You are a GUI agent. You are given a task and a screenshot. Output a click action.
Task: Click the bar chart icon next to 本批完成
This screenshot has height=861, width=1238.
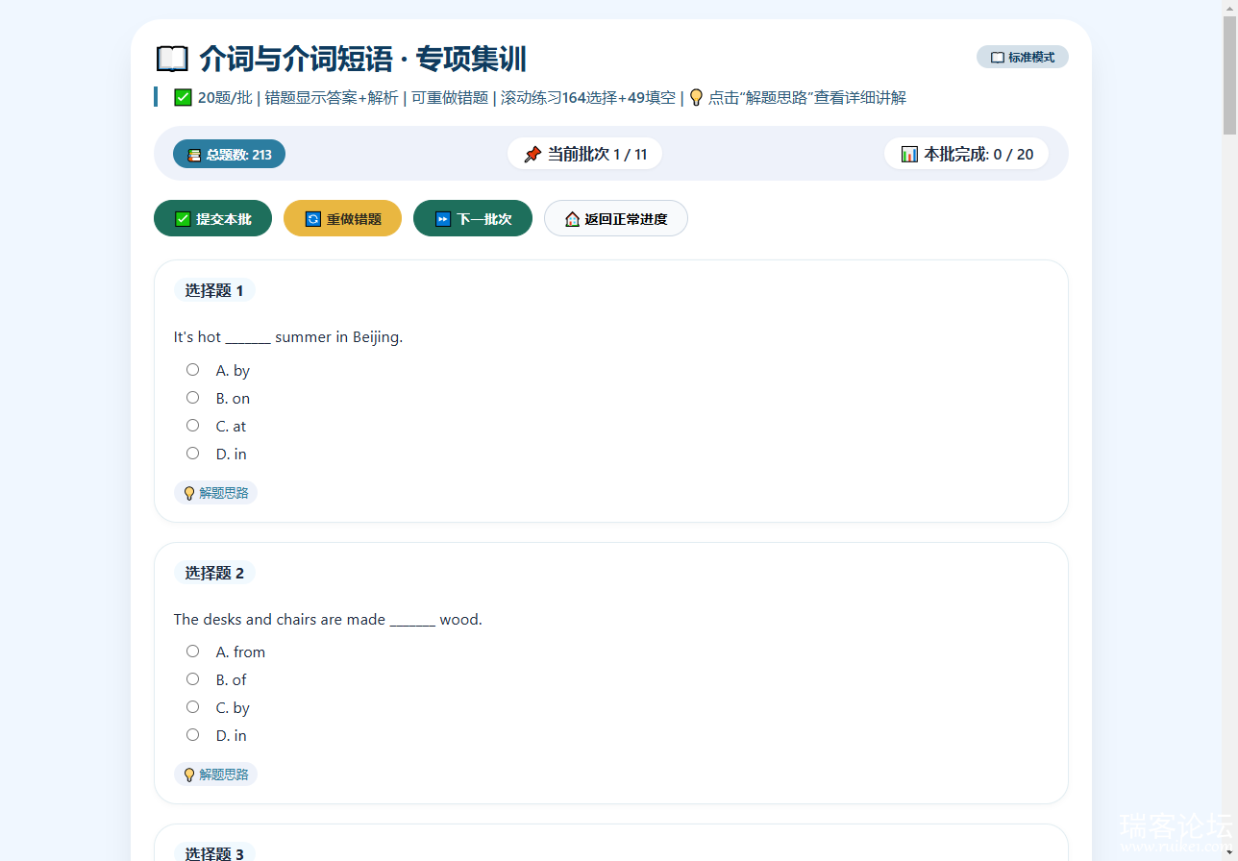coord(909,154)
